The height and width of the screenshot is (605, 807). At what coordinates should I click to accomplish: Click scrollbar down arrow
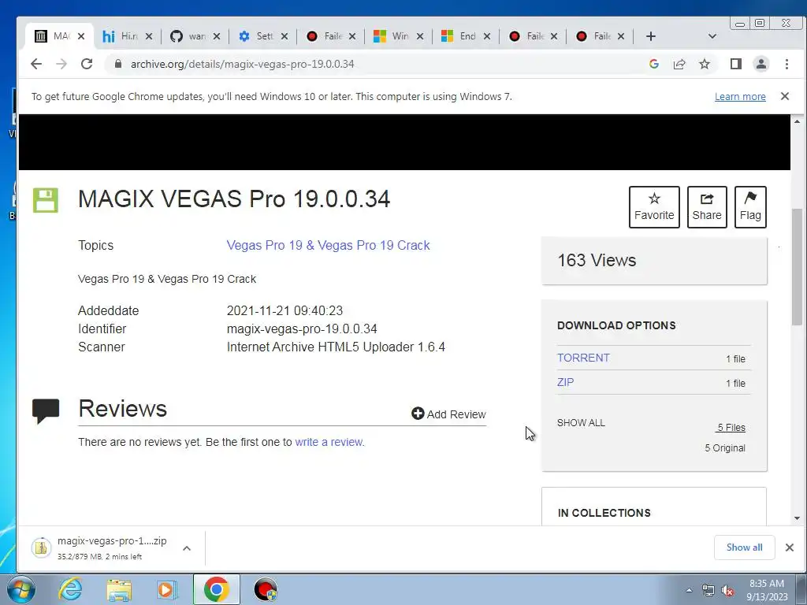click(x=798, y=518)
